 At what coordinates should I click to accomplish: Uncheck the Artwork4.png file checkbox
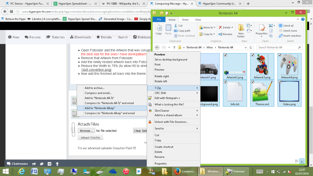280,55
